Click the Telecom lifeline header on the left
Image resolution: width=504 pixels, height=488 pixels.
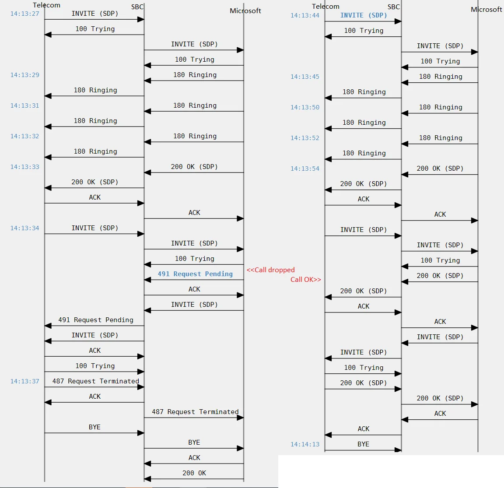coord(46,5)
